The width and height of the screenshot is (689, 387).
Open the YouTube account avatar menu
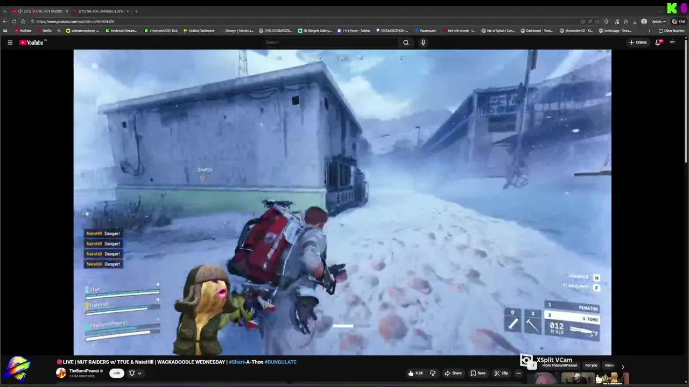pyautogui.click(x=672, y=42)
